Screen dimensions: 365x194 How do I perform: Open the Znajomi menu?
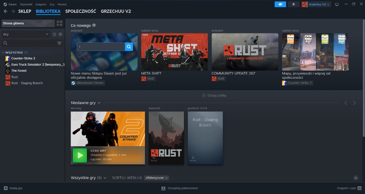pyautogui.click(x=41, y=4)
